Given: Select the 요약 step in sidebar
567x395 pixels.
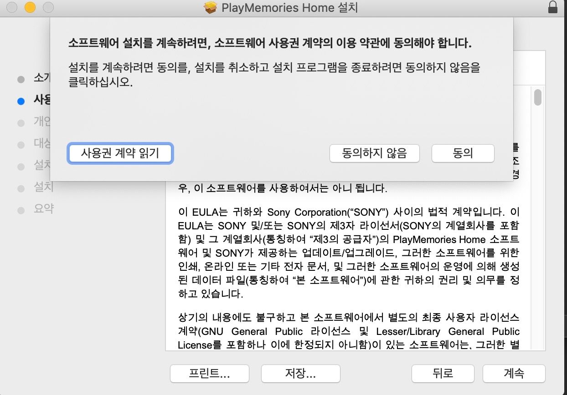Looking at the screenshot, I should (44, 209).
